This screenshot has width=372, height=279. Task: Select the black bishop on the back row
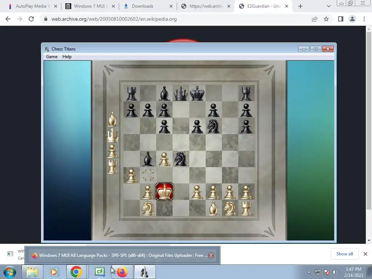(x=165, y=93)
